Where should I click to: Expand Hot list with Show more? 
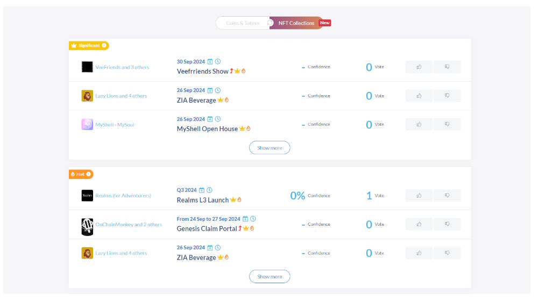[270, 276]
